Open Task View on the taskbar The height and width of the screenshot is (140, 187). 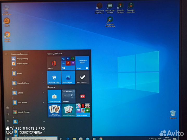tap(61, 139)
